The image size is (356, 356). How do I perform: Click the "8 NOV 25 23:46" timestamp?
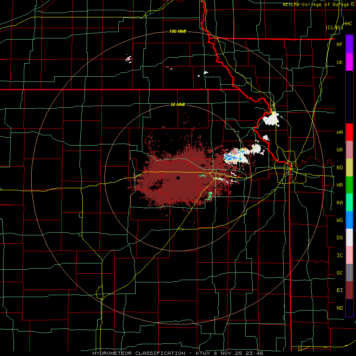coord(239,353)
